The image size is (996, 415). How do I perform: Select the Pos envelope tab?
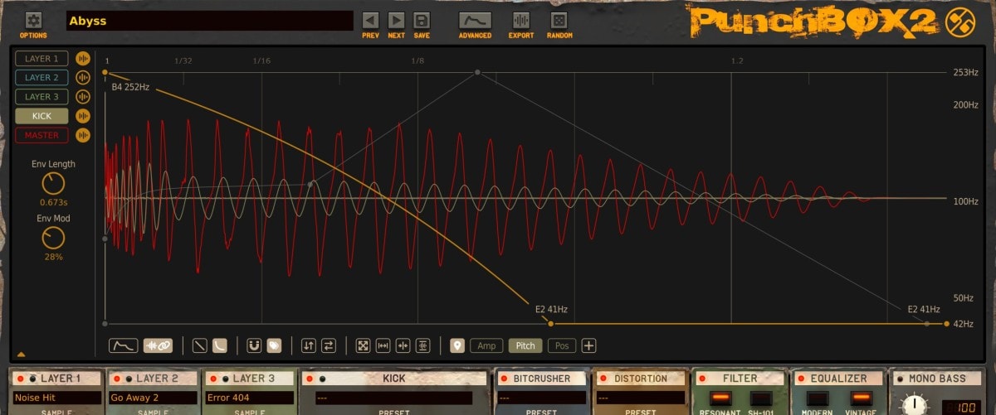(x=562, y=345)
